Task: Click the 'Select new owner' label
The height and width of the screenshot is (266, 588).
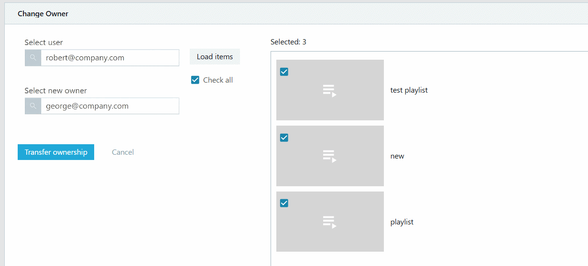Action: 56,91
